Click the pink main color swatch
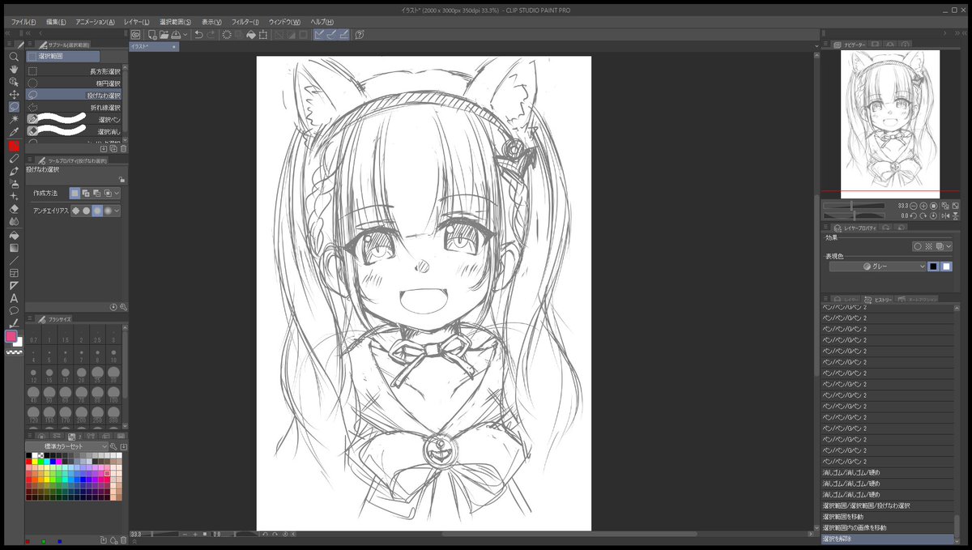 pos(11,336)
